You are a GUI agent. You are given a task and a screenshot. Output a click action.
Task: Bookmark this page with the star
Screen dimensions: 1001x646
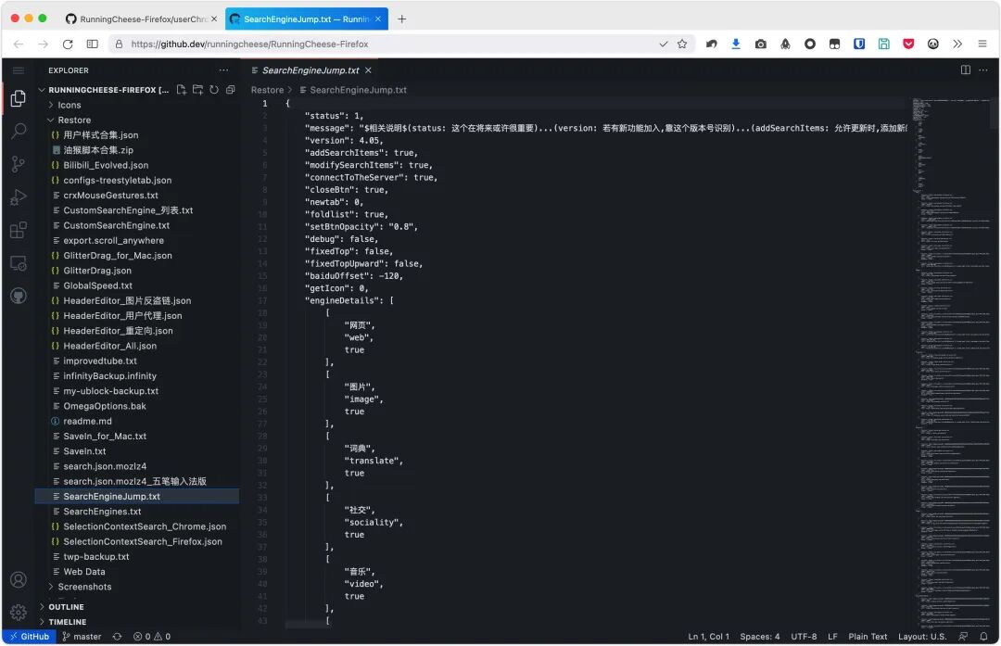pos(682,44)
